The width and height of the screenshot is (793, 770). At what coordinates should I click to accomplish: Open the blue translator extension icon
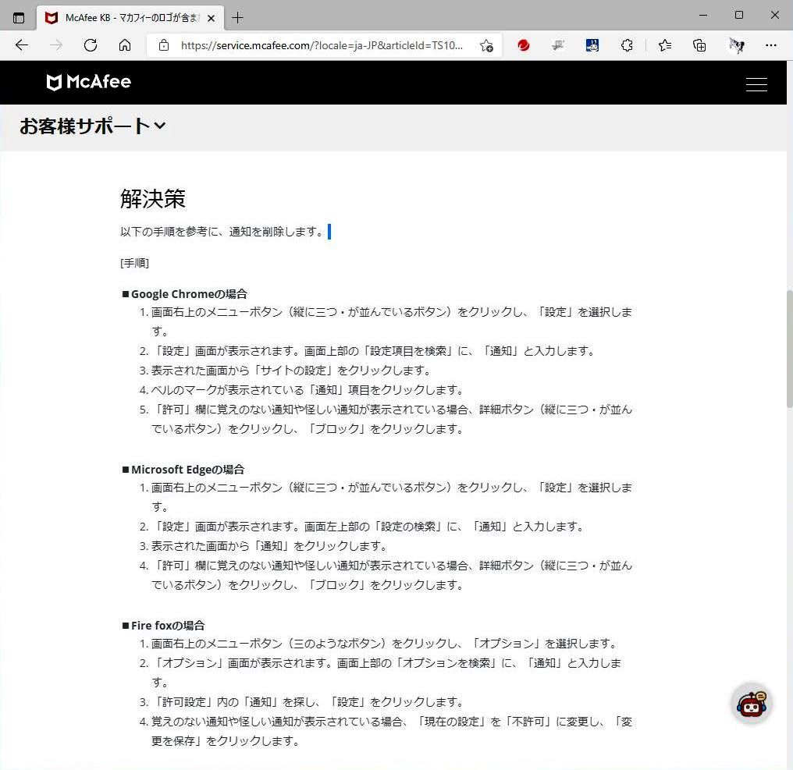tap(592, 45)
